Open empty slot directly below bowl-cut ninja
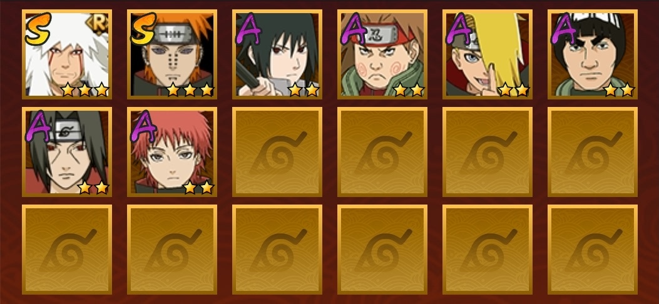This screenshot has width=659, height=304. [x=592, y=152]
